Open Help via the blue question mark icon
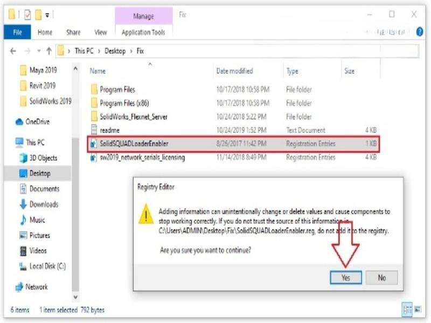This screenshot has width=431, height=323. point(420,32)
